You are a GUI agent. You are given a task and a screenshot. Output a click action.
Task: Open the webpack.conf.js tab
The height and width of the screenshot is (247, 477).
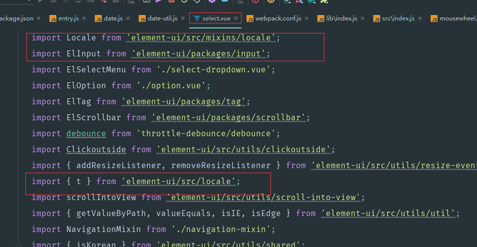[x=278, y=18]
